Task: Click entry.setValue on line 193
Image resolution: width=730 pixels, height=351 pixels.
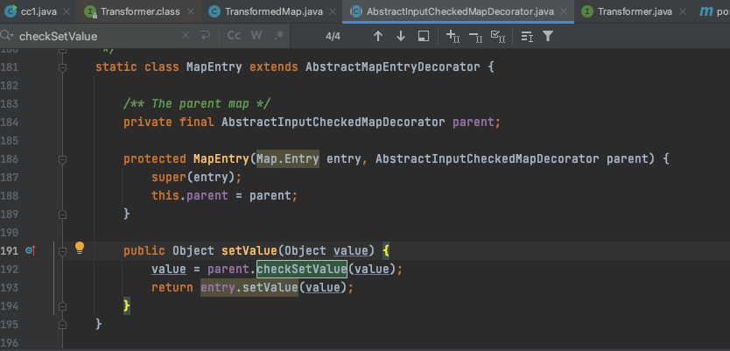Action: coord(249,288)
